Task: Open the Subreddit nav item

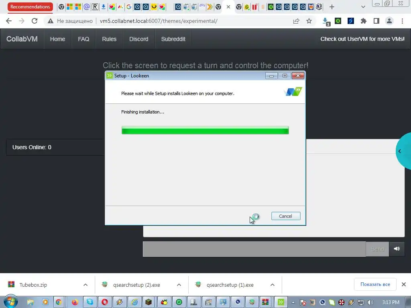Action: tap(173, 39)
